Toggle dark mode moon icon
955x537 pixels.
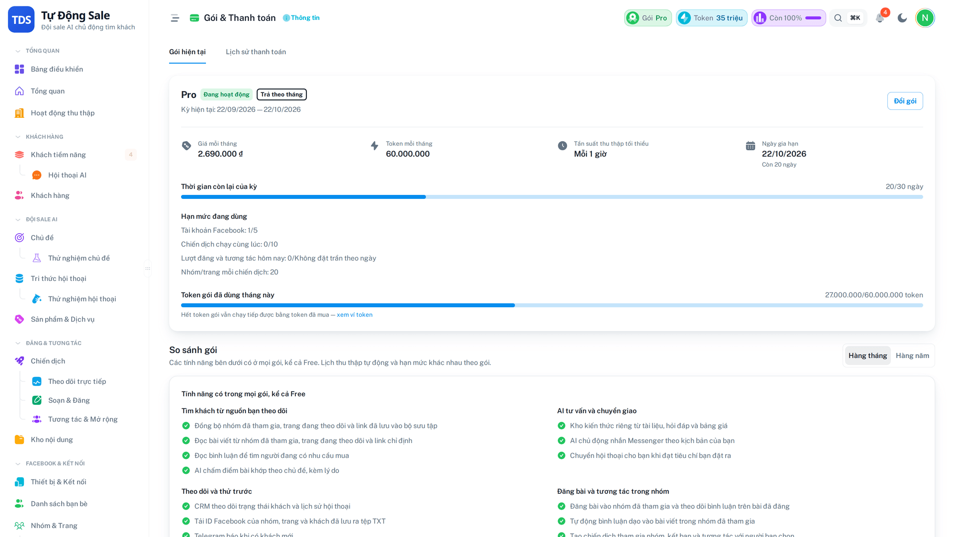[x=902, y=18]
